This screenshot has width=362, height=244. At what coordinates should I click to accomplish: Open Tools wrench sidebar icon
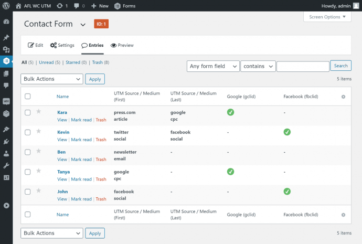[6, 165]
